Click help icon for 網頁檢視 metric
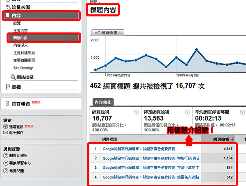Image resolution: width=246 pixels, height=186 pixels. point(137,112)
